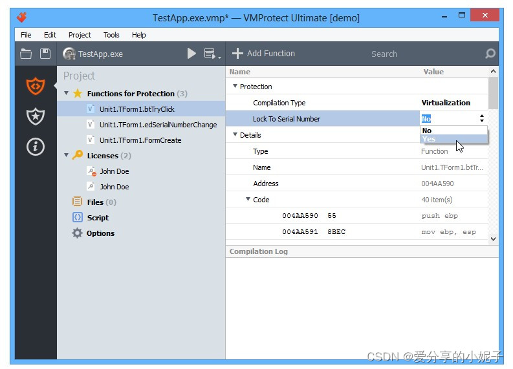Screen dimensions: 513x369
Task: Select the first John Doe license
Action: (x=115, y=171)
